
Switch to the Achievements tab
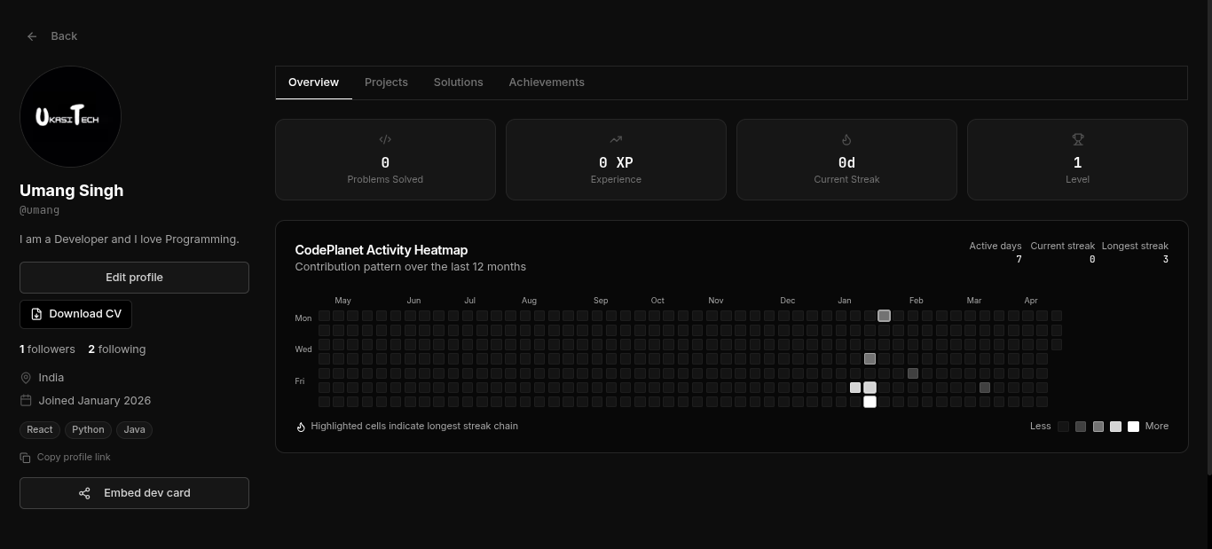coord(547,82)
